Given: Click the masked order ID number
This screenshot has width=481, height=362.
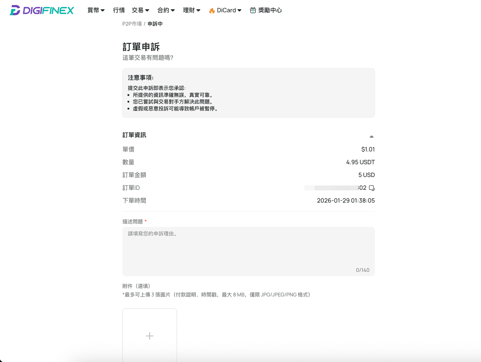Looking at the screenshot, I should (x=335, y=188).
